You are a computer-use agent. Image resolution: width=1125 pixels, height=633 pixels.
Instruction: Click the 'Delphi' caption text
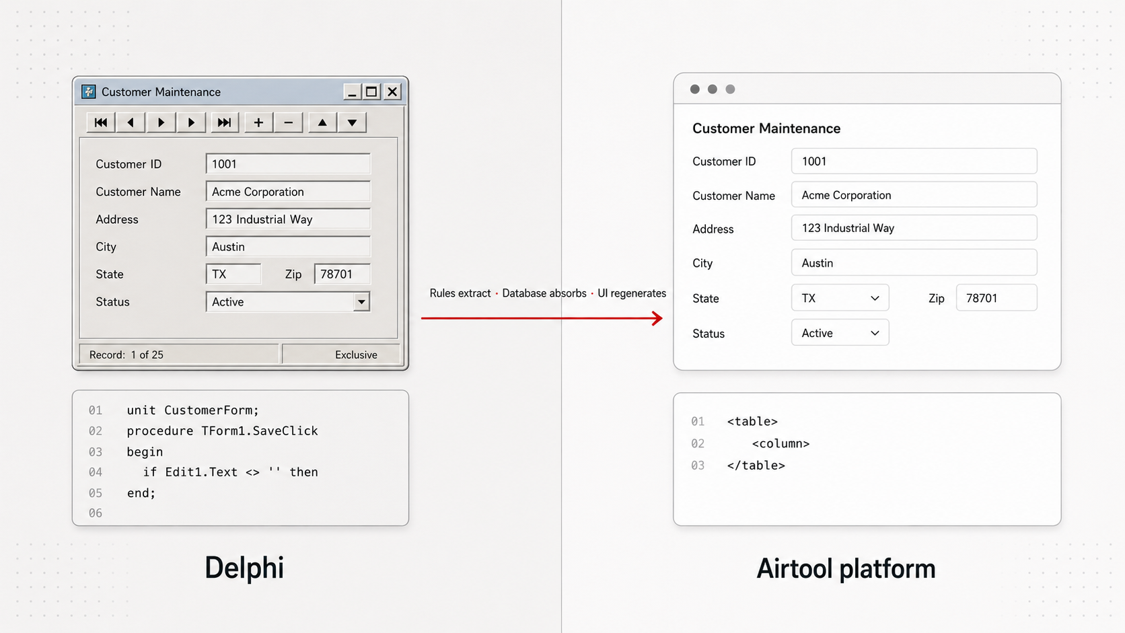[244, 568]
